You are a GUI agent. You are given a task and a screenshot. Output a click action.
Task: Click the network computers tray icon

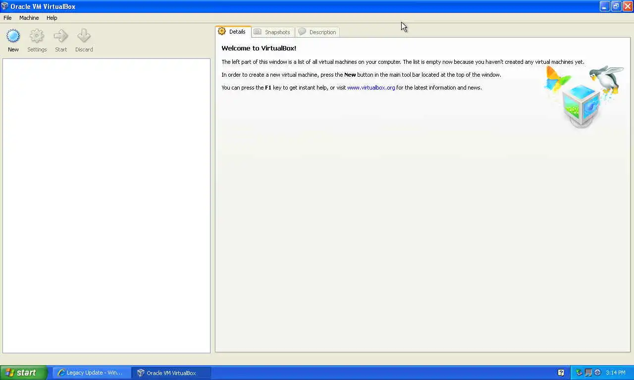click(588, 373)
